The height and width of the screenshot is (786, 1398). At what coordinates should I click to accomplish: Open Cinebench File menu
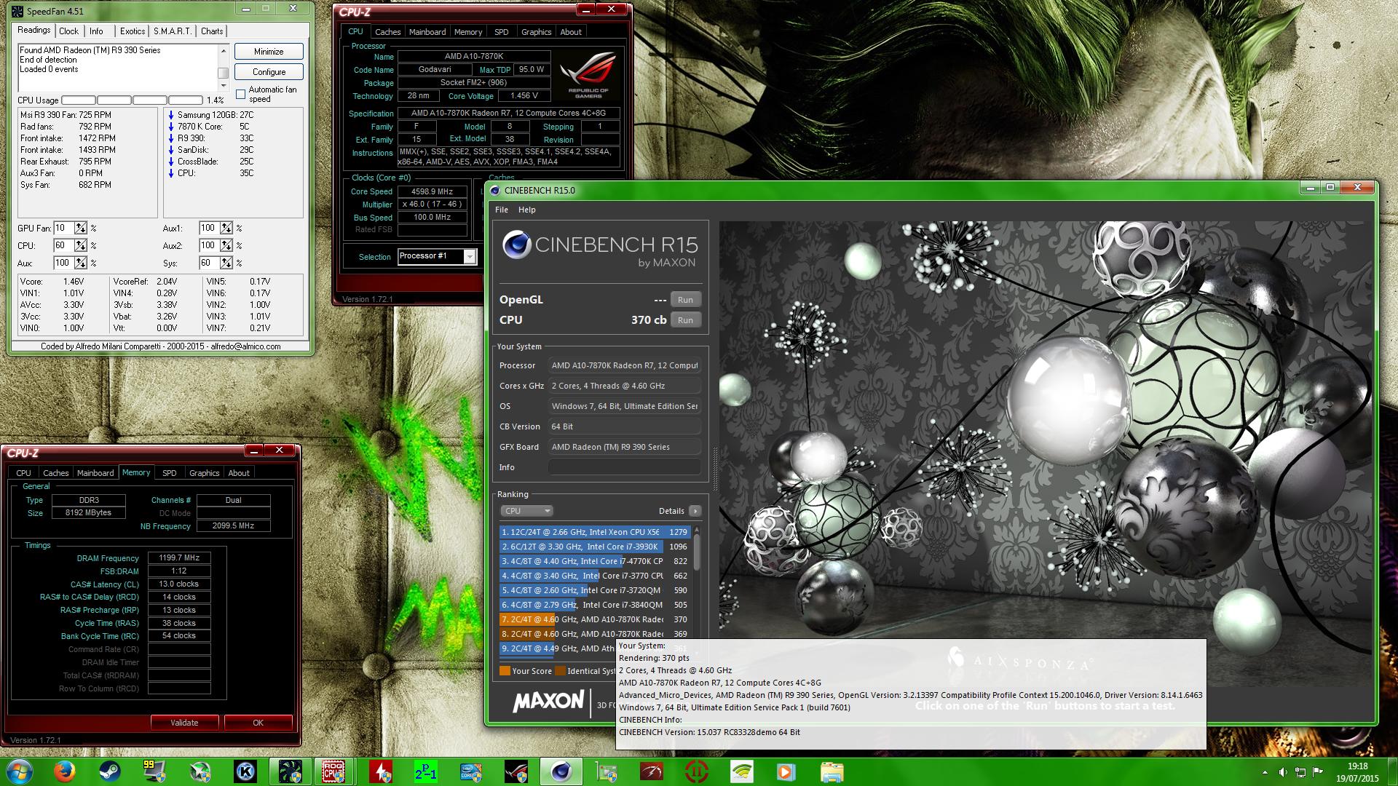502,210
